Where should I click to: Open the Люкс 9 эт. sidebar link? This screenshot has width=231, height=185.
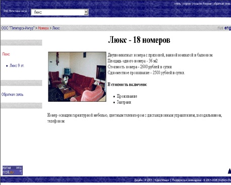[17, 66]
